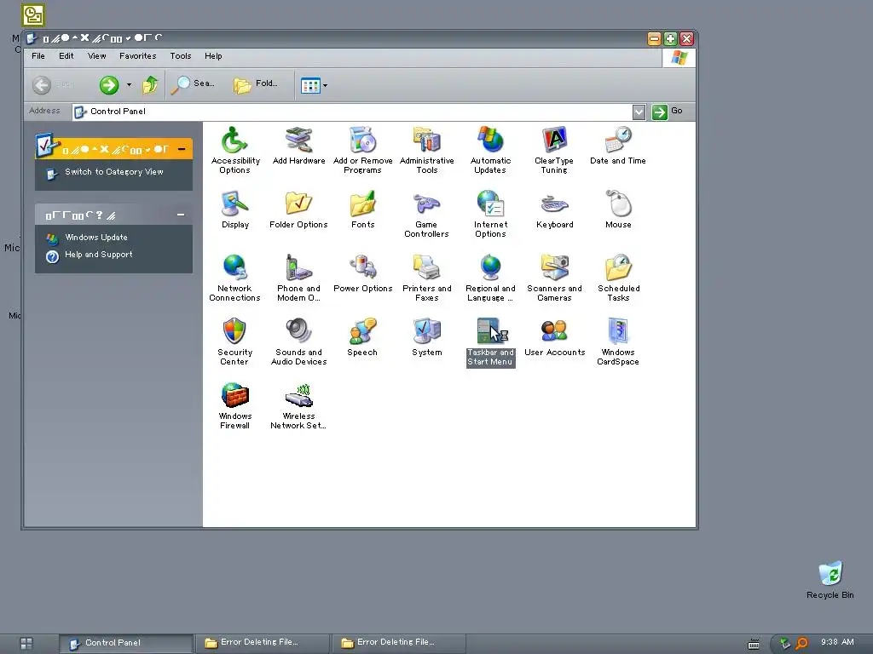Open the Tools menu

pos(181,56)
